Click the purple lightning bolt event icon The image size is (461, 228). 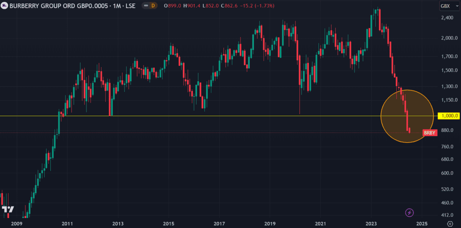(x=410, y=212)
